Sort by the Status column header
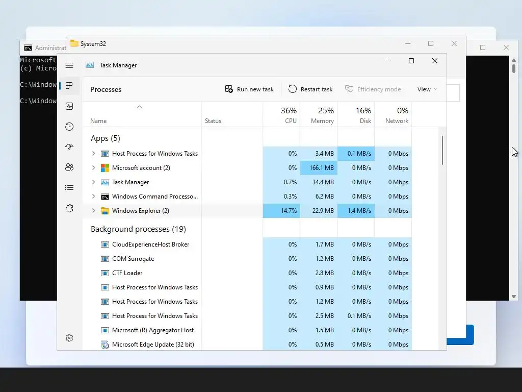The height and width of the screenshot is (392, 522). (213, 120)
